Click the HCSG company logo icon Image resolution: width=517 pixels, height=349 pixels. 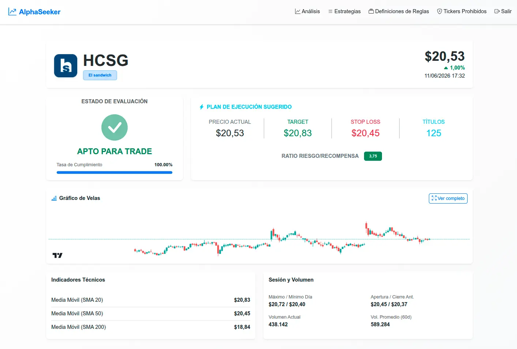66,66
